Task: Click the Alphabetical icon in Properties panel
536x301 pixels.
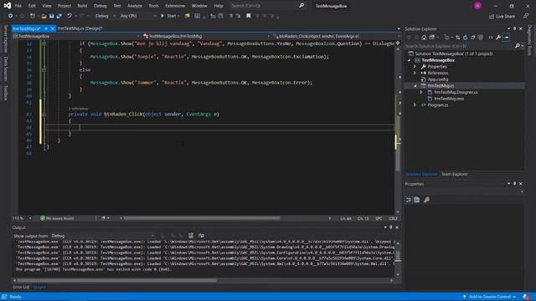Action: tap(417, 200)
